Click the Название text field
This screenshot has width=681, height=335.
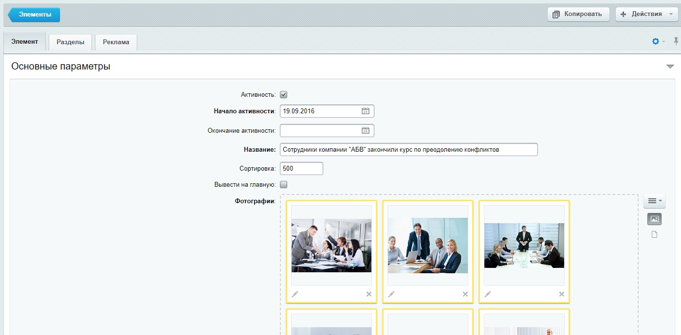409,150
